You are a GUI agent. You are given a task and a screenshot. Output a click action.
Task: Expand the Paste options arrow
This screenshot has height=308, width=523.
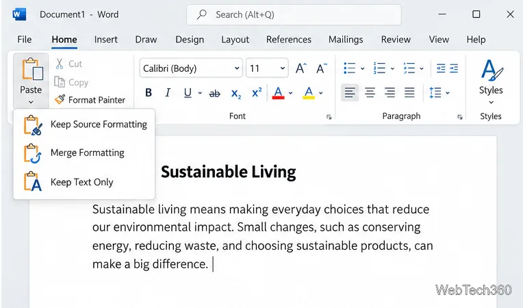(31, 102)
